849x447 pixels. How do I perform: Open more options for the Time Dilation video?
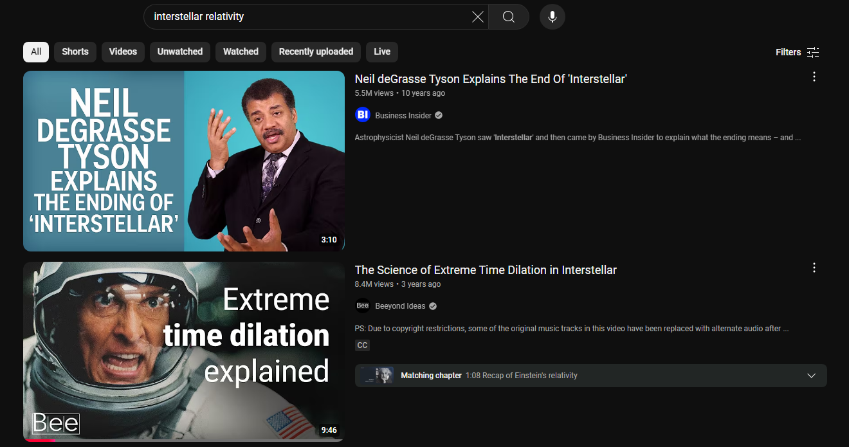tap(814, 268)
